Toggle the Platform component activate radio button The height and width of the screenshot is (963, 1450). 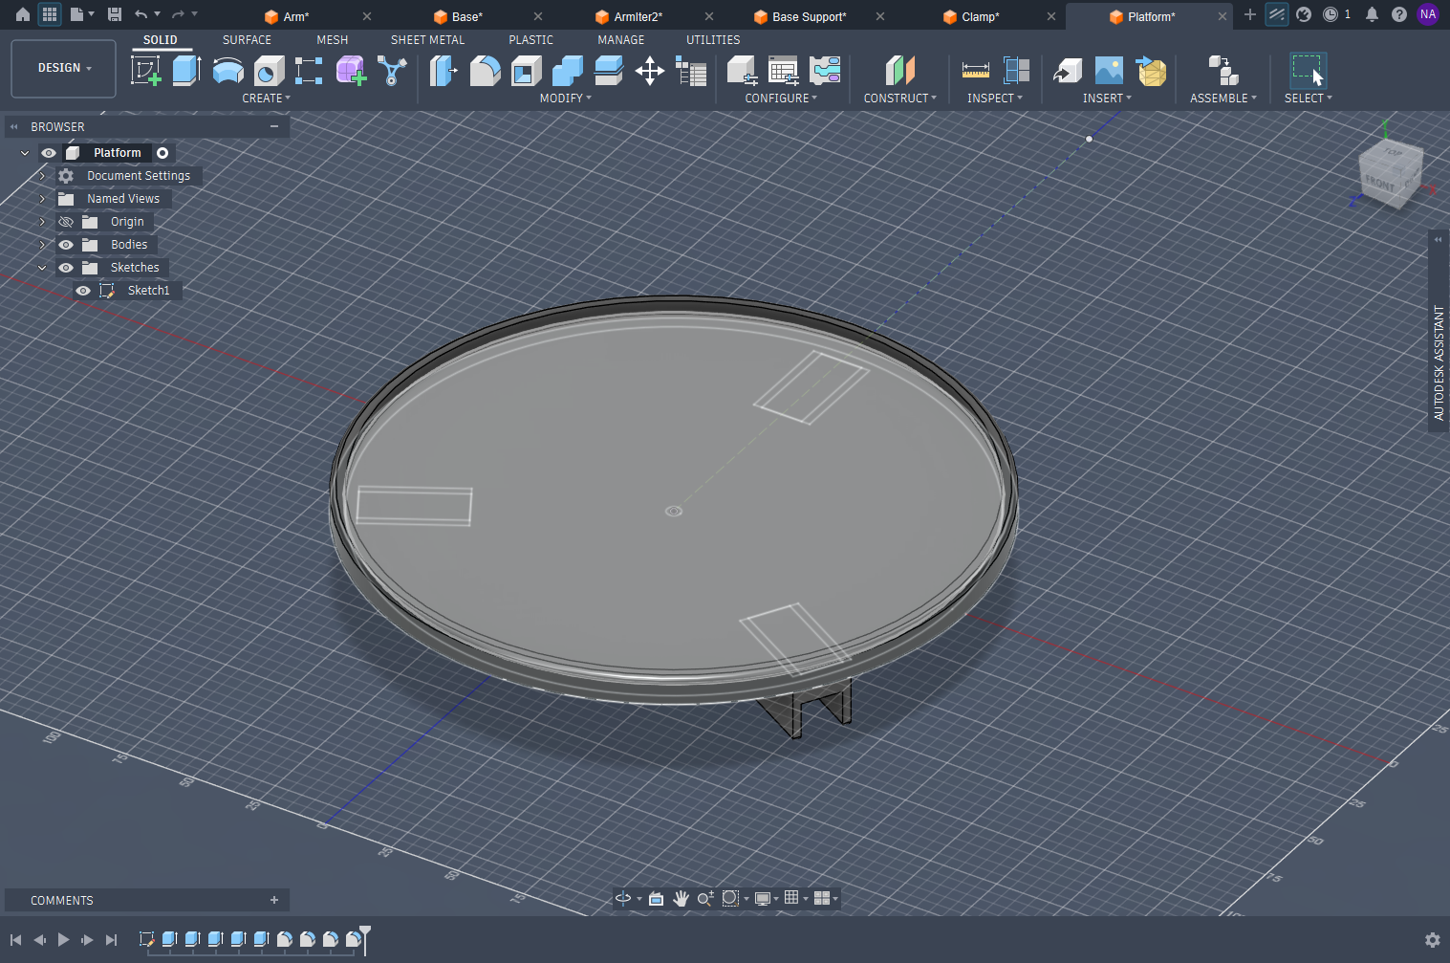coord(162,153)
